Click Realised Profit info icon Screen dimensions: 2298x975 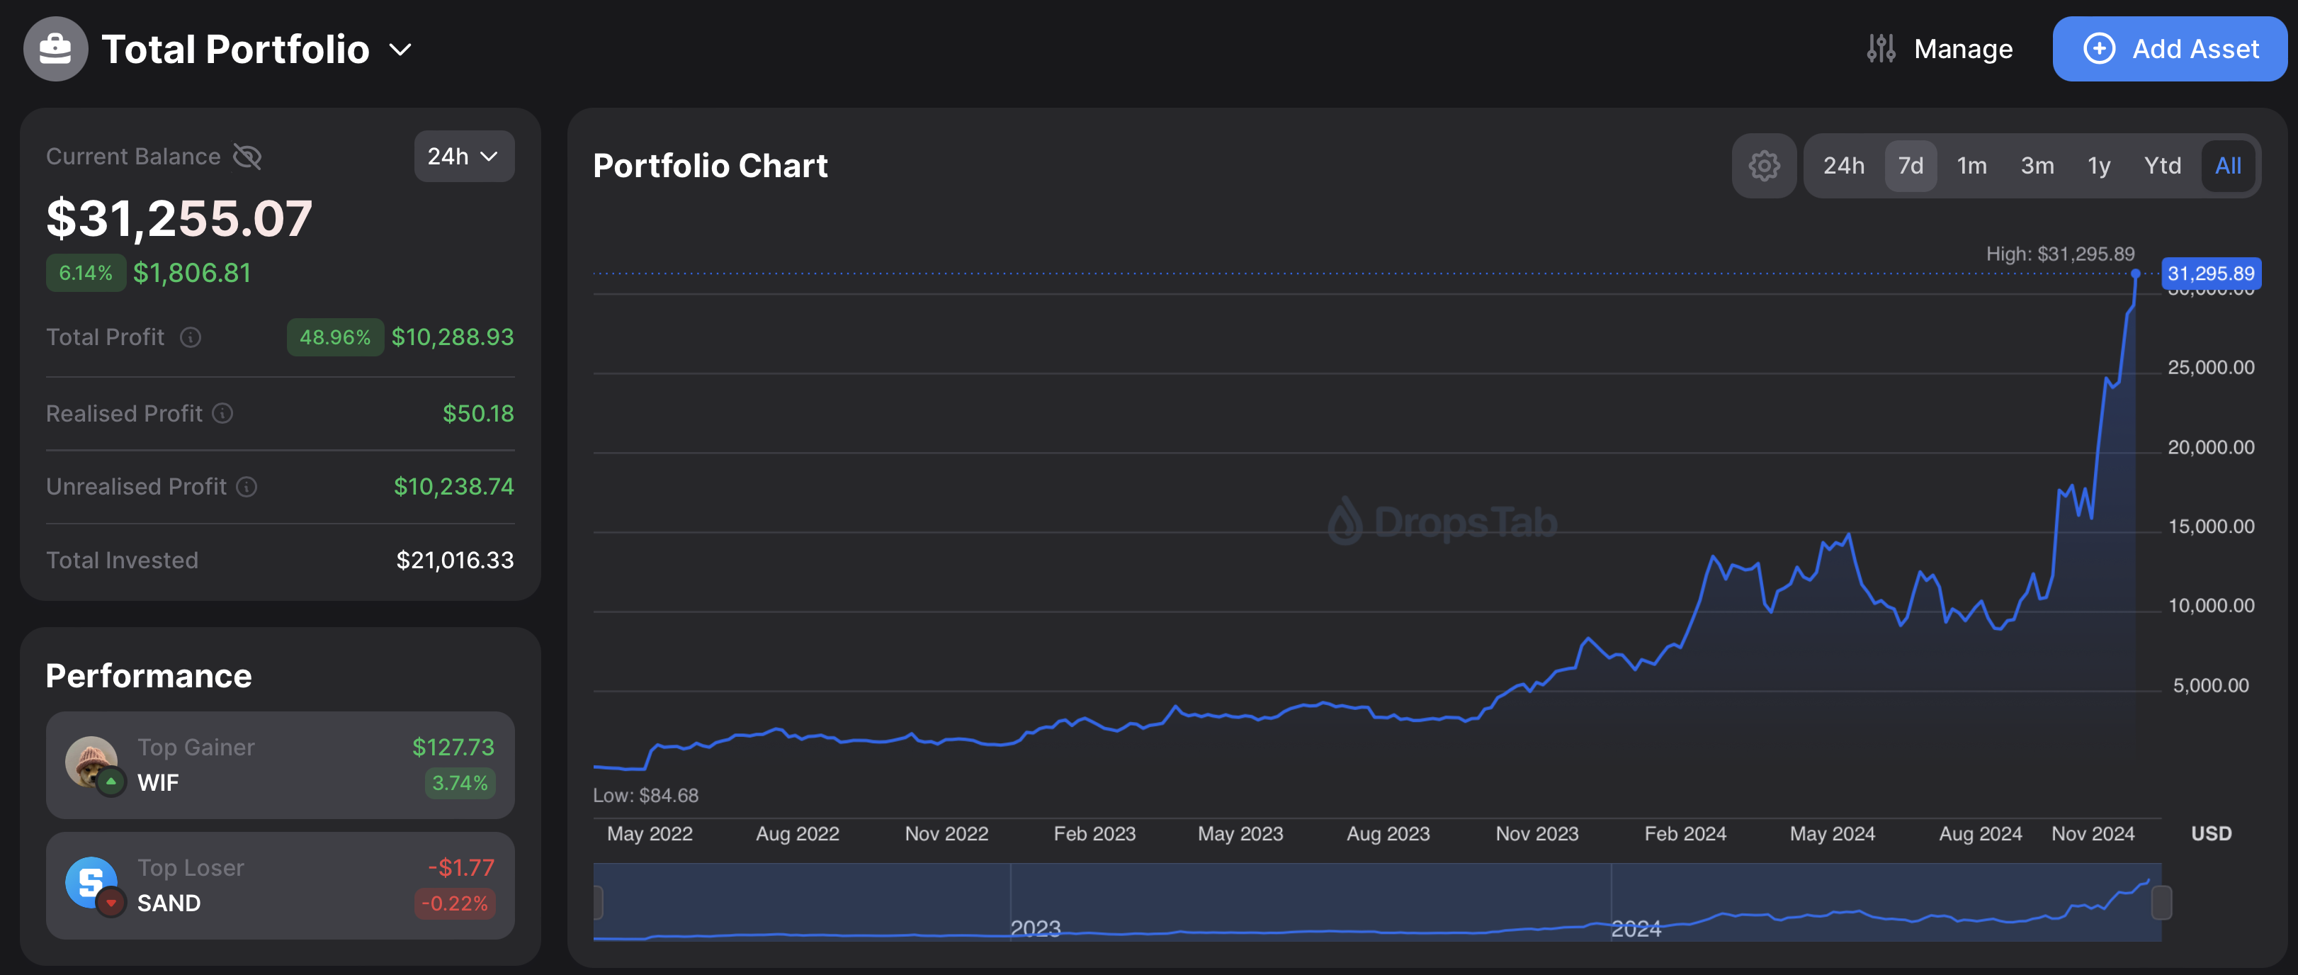point(223,413)
